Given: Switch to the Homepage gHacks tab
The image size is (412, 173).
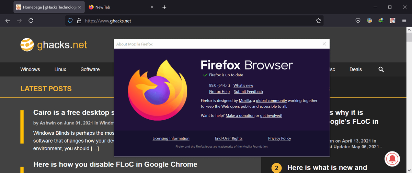Looking at the screenshot, I should pyautogui.click(x=49, y=7).
